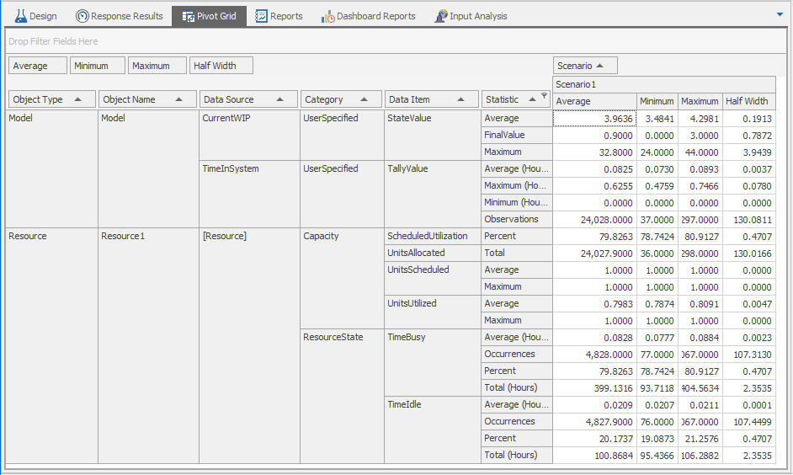Click the 0.6255 TimeInSystem maximum cell
Image resolution: width=793 pixels, height=475 pixels.
pos(594,185)
